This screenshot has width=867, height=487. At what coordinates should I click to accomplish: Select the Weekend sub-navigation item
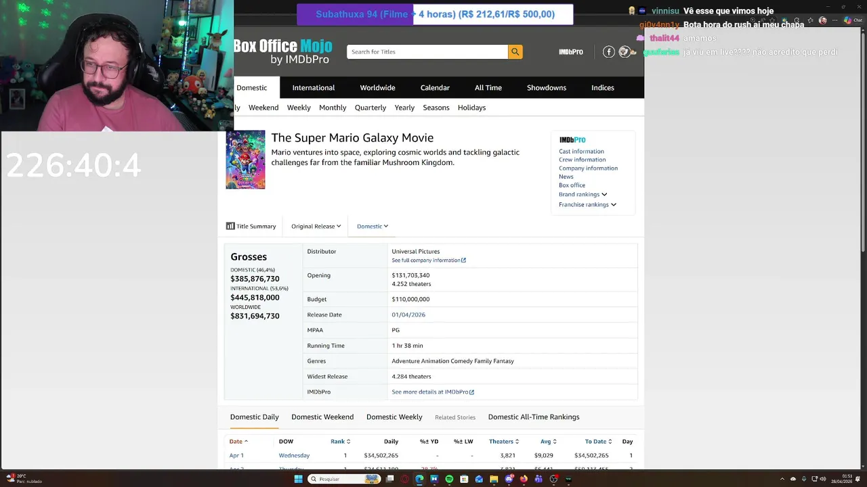(x=263, y=108)
